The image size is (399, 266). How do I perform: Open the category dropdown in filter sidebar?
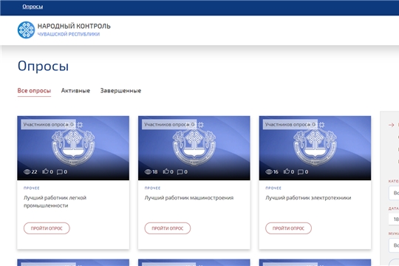[394, 193]
